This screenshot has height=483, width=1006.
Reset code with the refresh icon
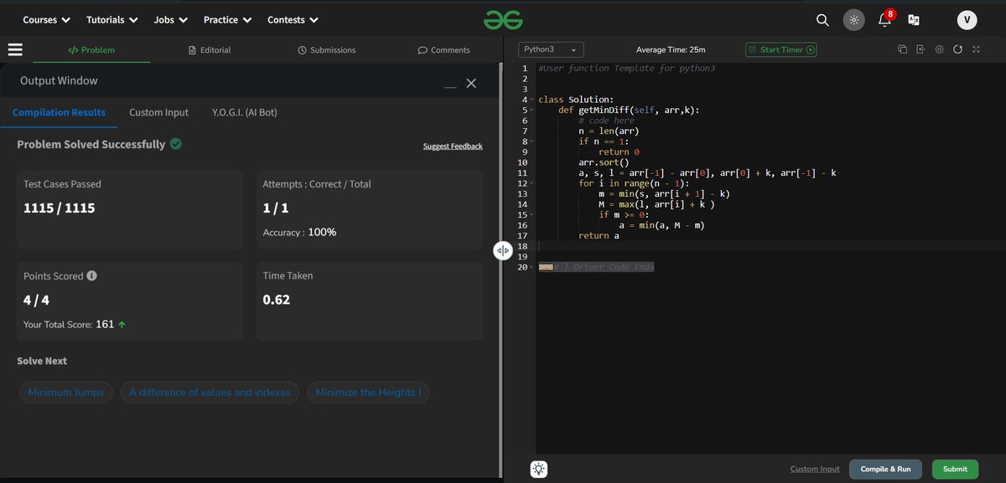point(957,49)
